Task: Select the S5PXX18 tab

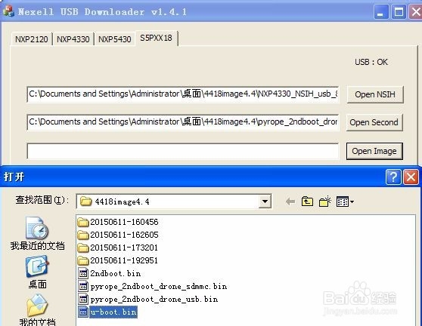Action: click(156, 38)
